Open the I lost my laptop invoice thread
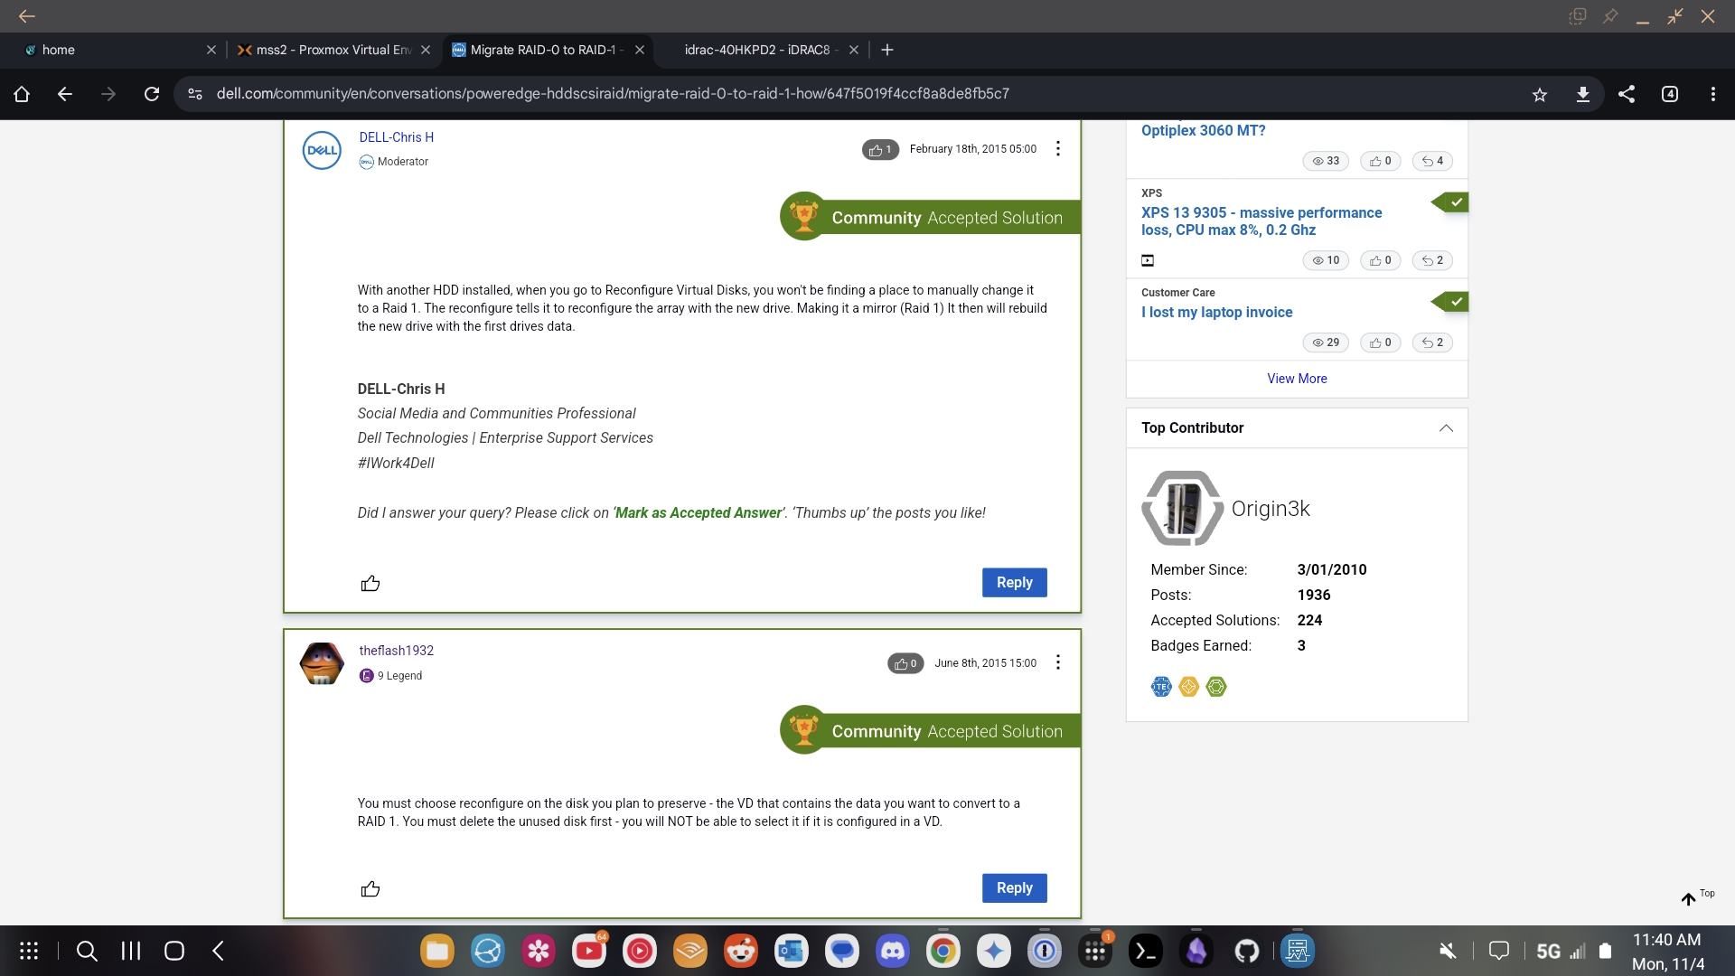Viewport: 1735px width, 976px height. (x=1216, y=313)
